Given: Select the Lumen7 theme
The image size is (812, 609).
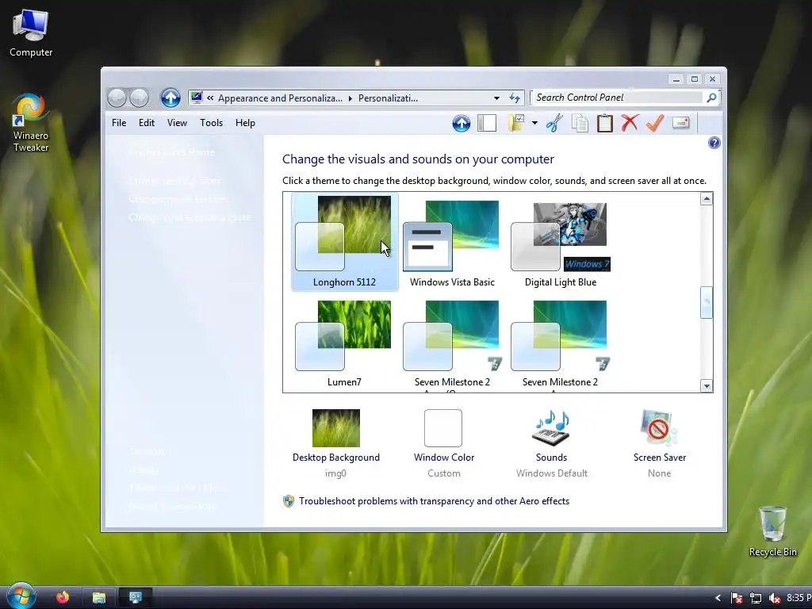Looking at the screenshot, I should (x=344, y=343).
